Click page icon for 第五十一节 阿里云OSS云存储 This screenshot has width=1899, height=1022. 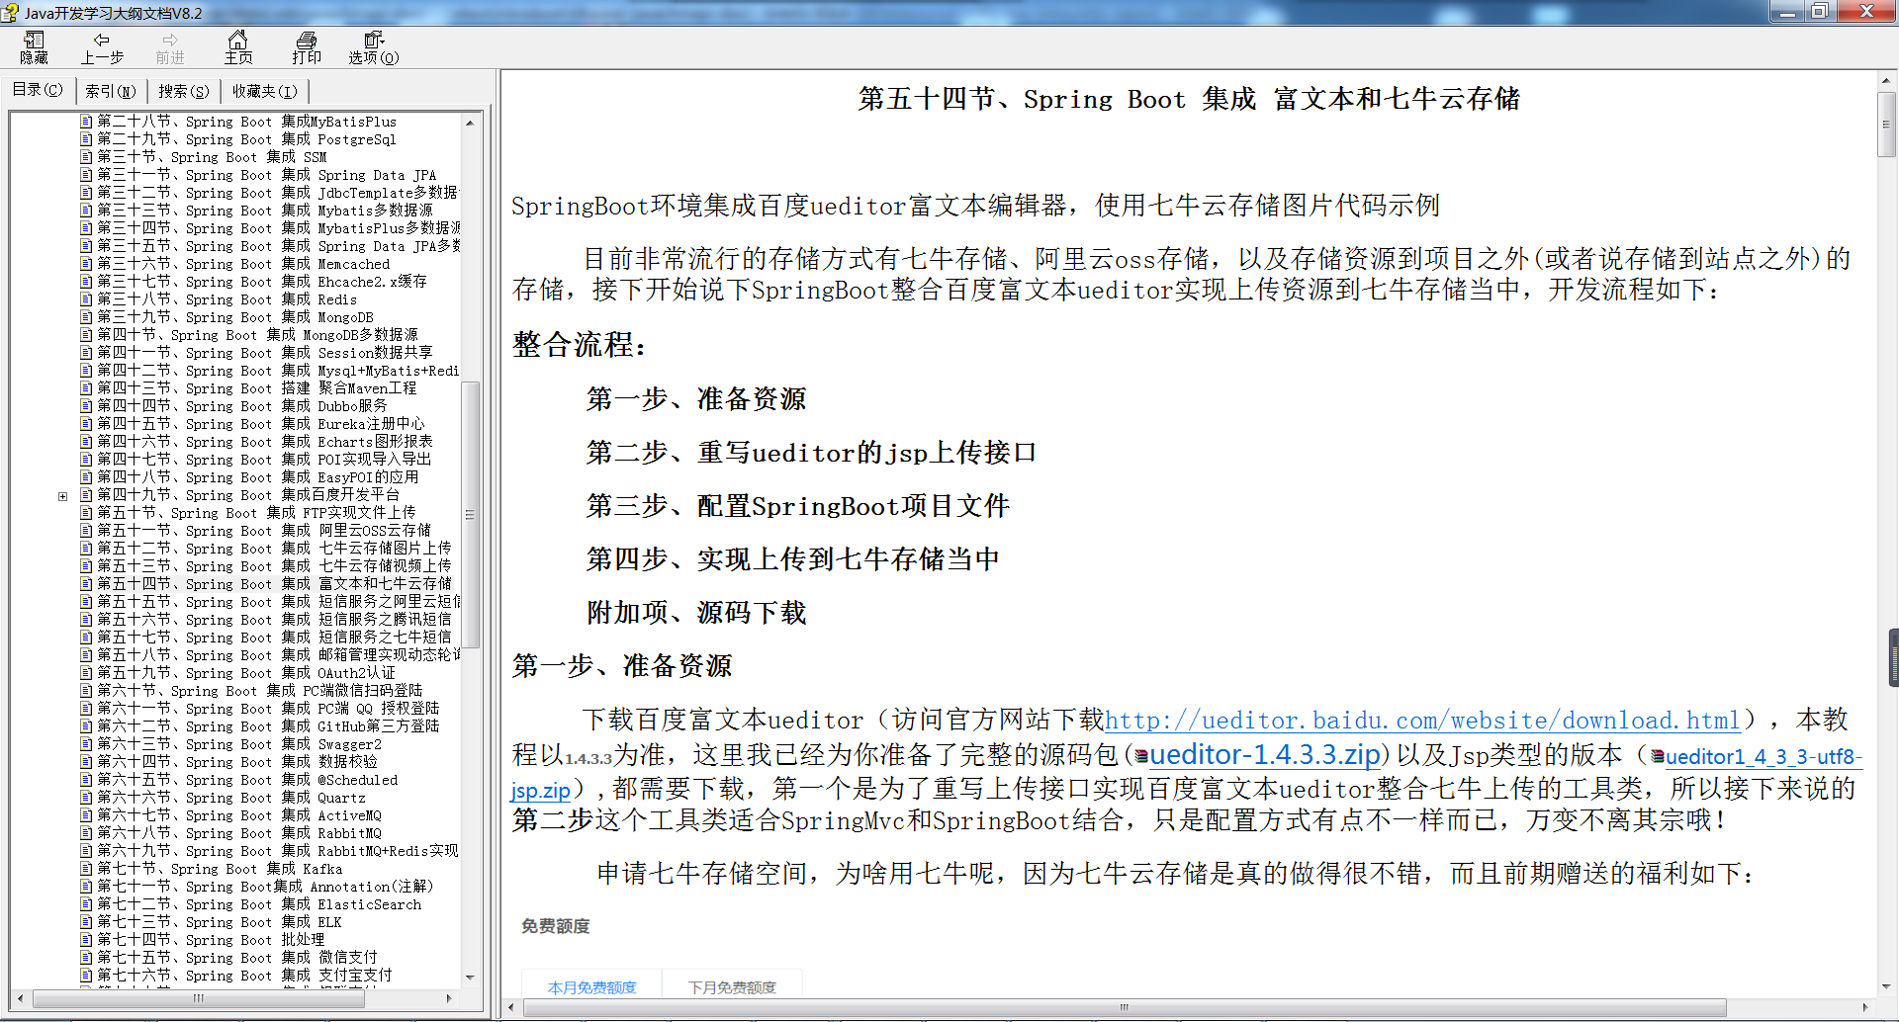(86, 531)
